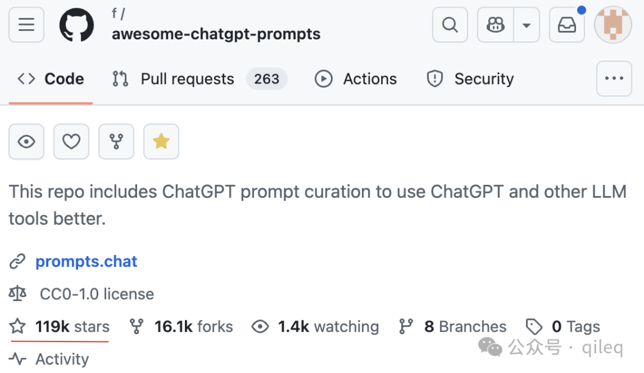
Task: Open the notifications inbox icon
Action: [567, 24]
